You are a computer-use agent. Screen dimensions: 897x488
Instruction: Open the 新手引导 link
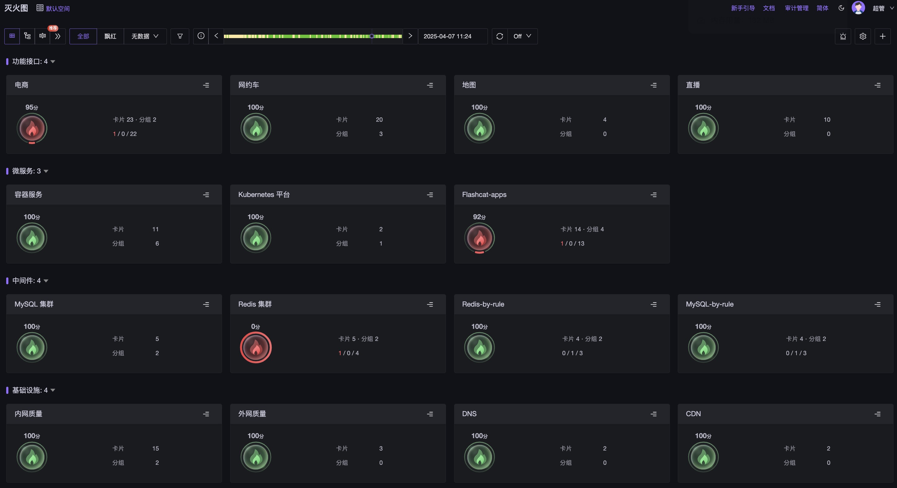[743, 8]
